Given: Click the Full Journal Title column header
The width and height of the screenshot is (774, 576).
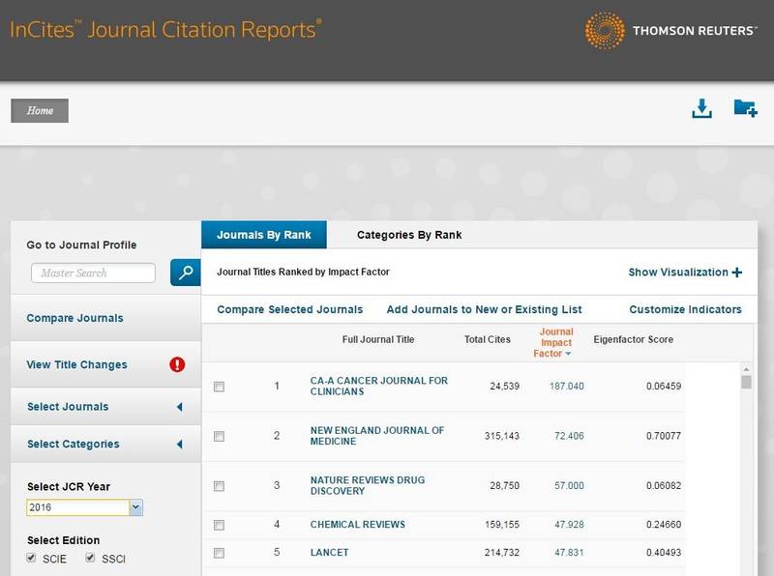Looking at the screenshot, I should [x=378, y=339].
